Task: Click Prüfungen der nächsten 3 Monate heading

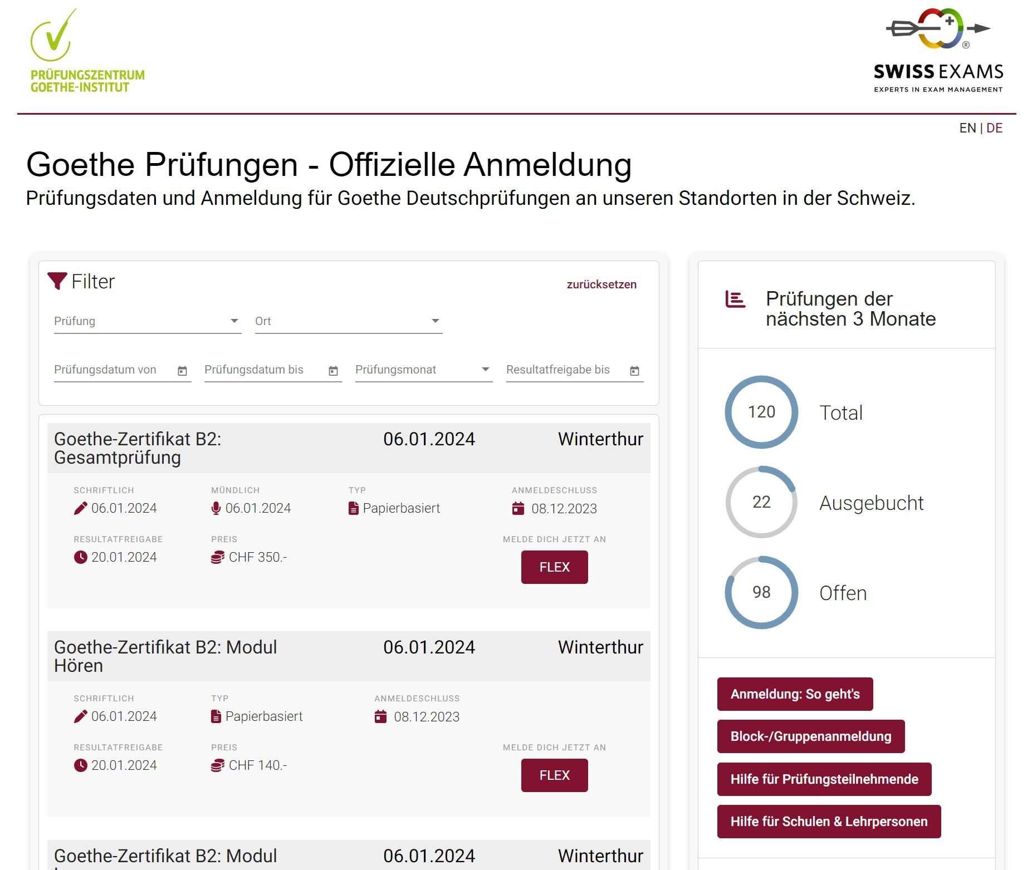Action: tap(851, 309)
